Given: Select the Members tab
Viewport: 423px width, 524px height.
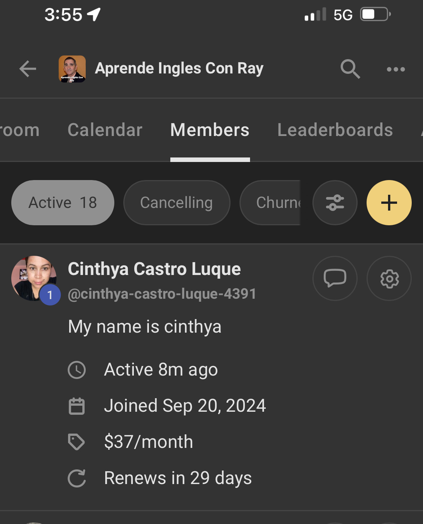Looking at the screenshot, I should [x=210, y=130].
